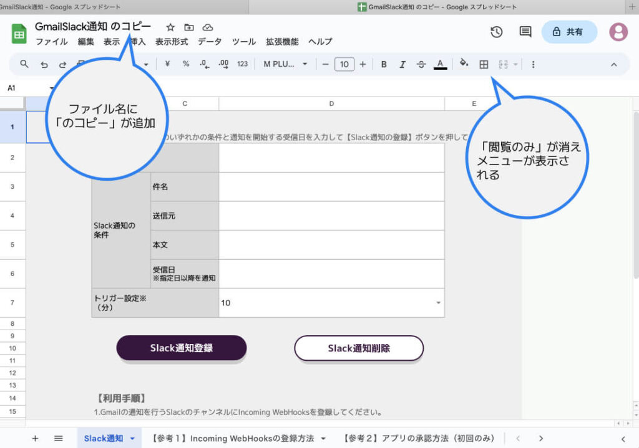Star the GmailSlack通知 のコピー file
The height and width of the screenshot is (448, 639).
[x=170, y=27]
